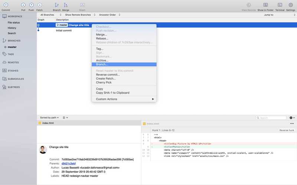
Task: Change the Ancestor Order dropdown
Action: point(110,15)
